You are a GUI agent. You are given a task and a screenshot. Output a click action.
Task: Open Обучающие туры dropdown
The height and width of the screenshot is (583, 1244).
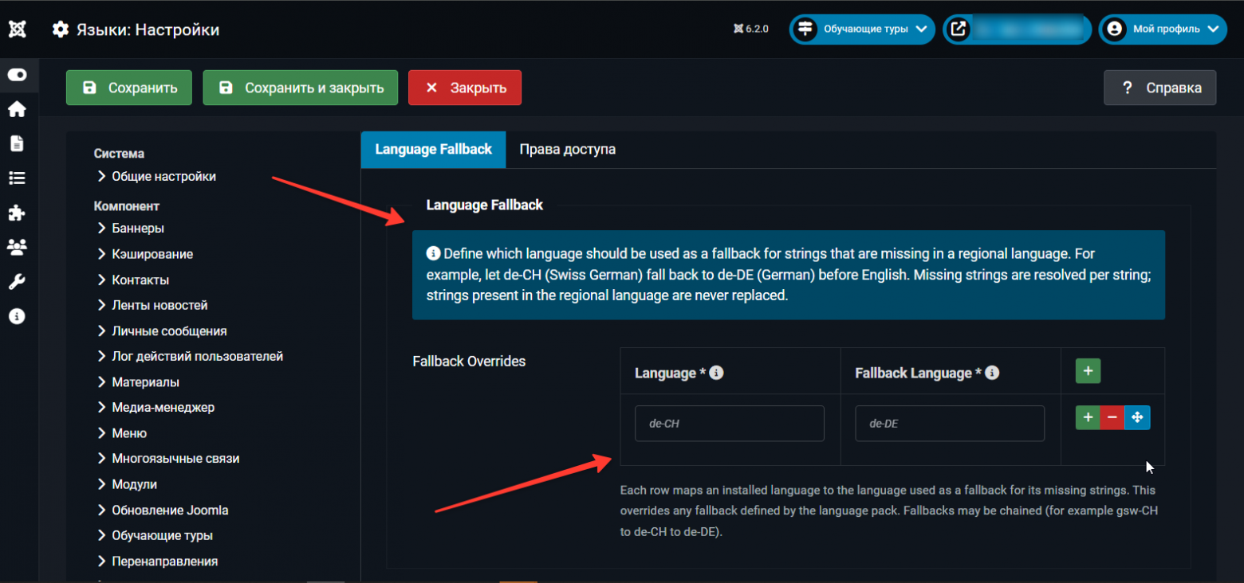click(x=862, y=29)
